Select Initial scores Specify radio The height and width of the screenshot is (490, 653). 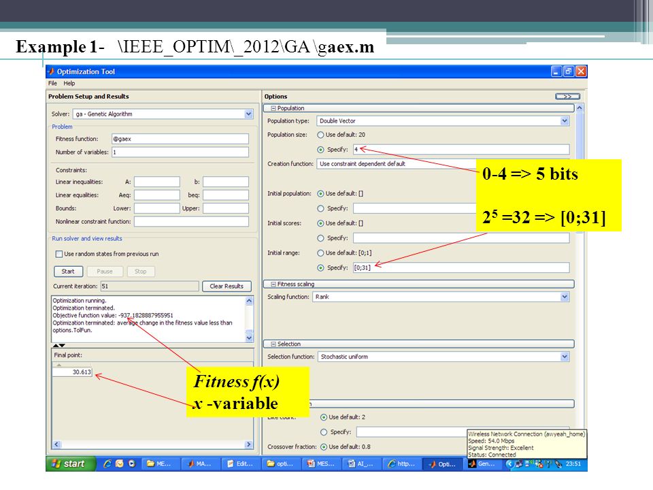320,238
